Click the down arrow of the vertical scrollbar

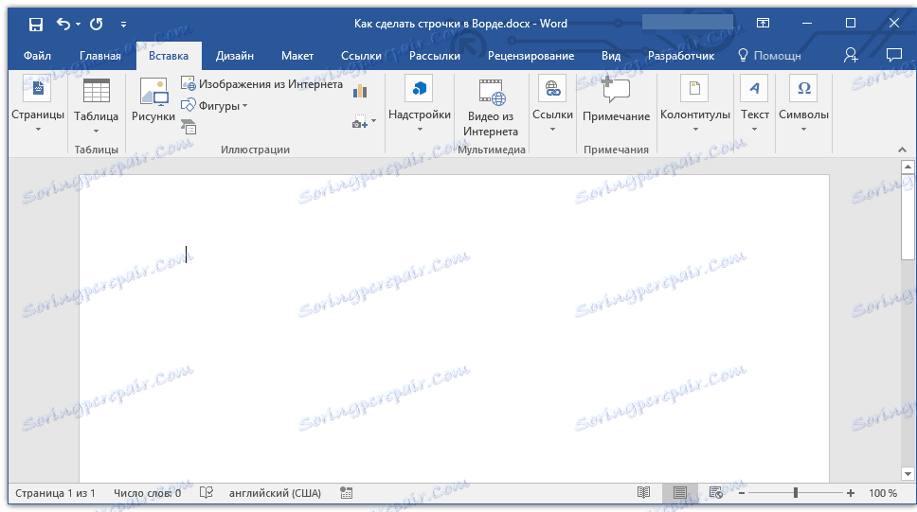coord(908,474)
